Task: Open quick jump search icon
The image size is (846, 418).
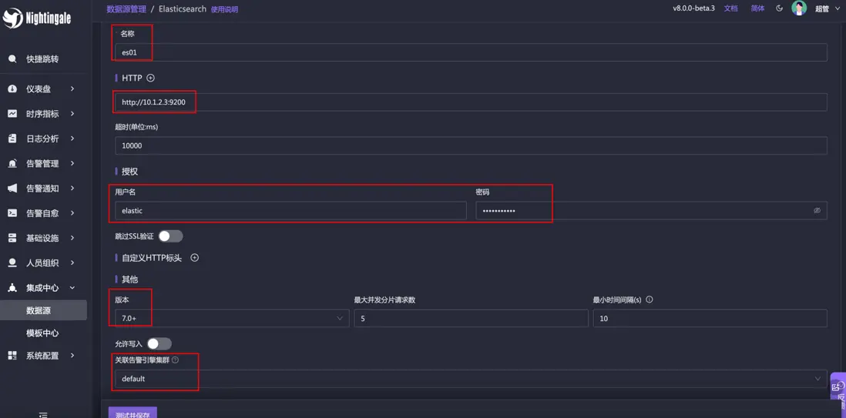Action: 12,59
